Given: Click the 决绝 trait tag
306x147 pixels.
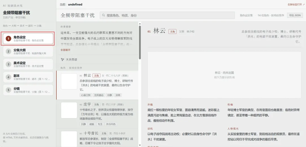Looking at the screenshot, I should click(x=118, y=95).
